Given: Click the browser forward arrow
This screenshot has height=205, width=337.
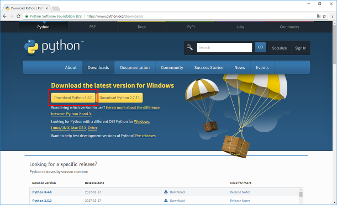Looking at the screenshot, I should (x=12, y=17).
